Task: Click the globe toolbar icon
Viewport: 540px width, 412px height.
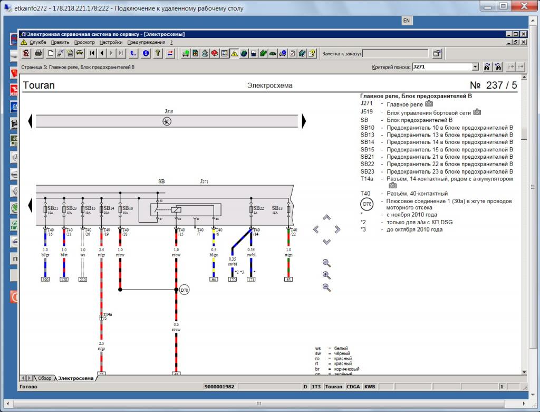Action: [x=244, y=53]
